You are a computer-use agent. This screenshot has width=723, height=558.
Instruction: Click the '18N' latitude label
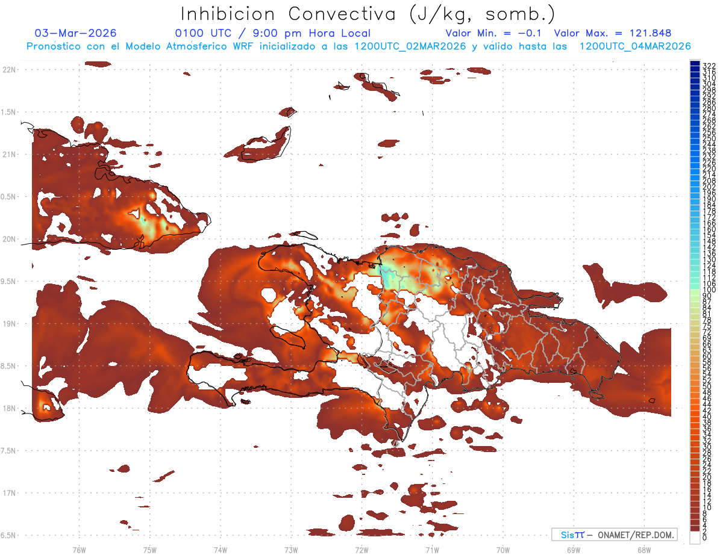[9, 408]
